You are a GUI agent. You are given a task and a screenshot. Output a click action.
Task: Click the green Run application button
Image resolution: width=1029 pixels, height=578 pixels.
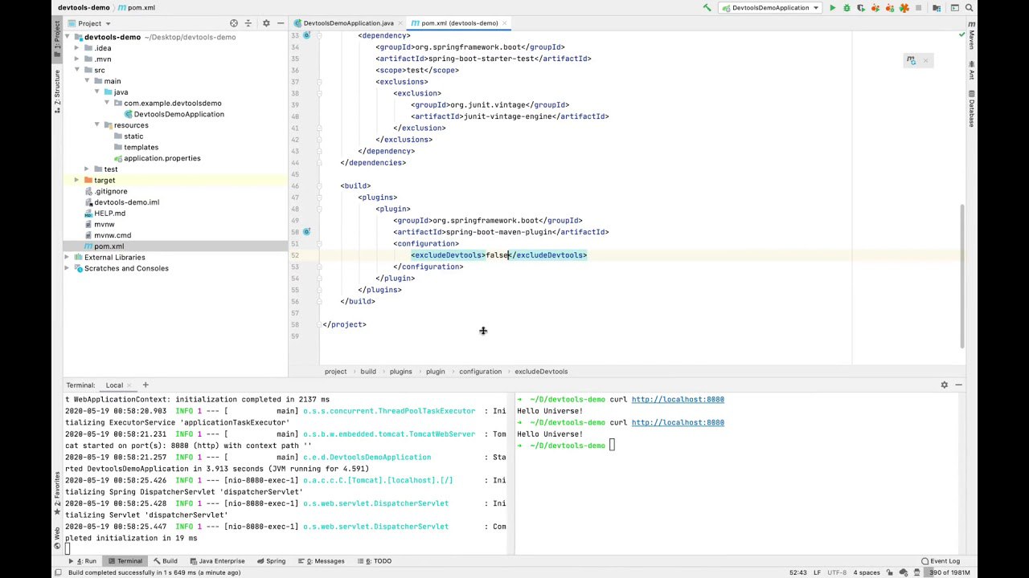[x=832, y=8]
